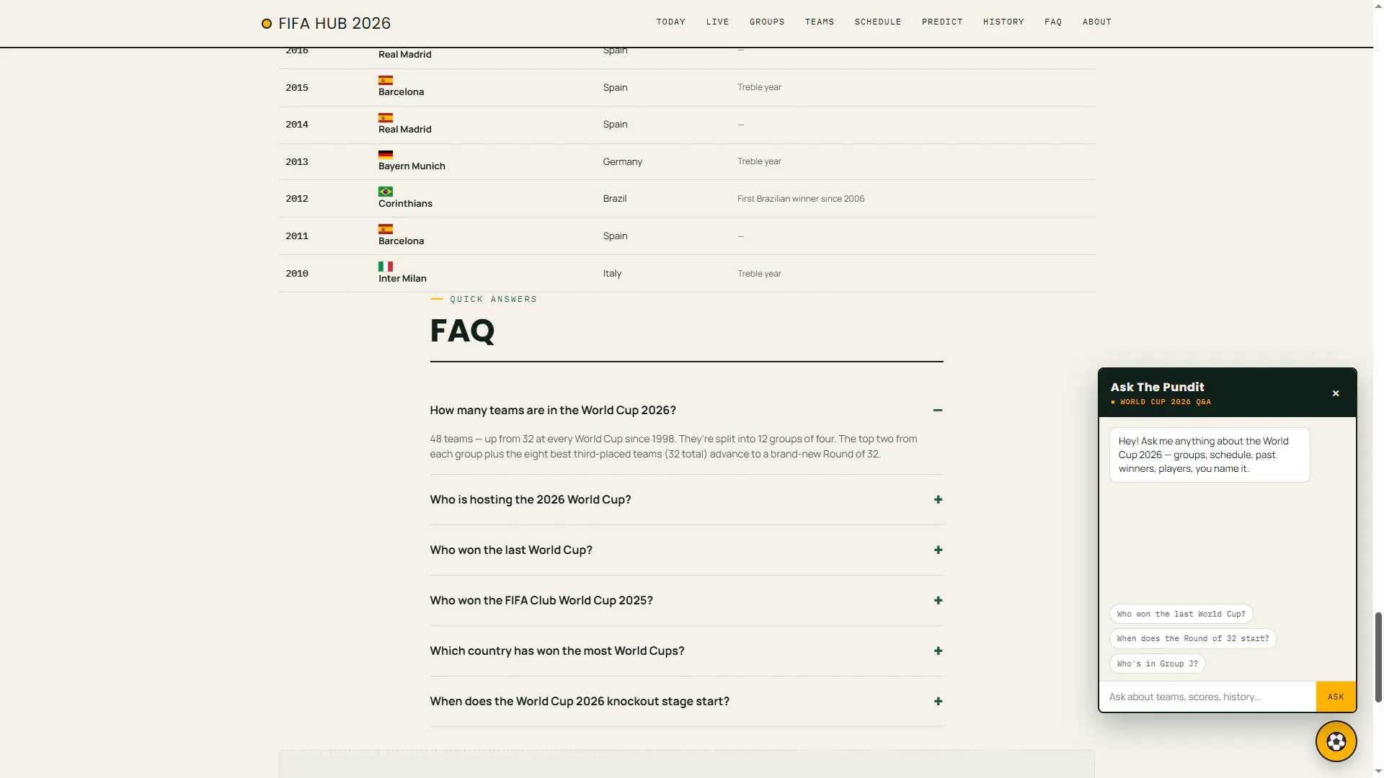Click the Italy flag for Inter Milan
The height and width of the screenshot is (778, 1384).
click(x=386, y=267)
